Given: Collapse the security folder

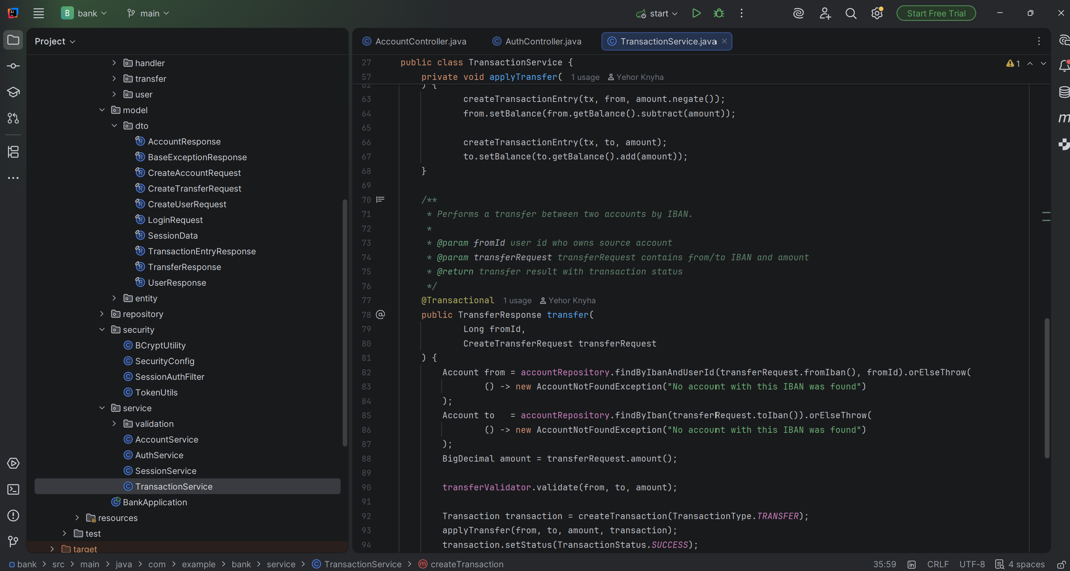Looking at the screenshot, I should pos(102,330).
